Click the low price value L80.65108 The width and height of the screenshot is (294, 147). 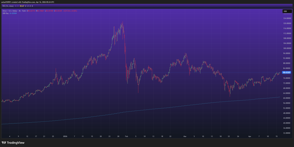pos(49,11)
